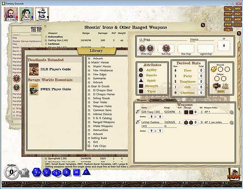Image resolution: width=243 pixels, height=189 pixels.
Task: Collapse the Automatics weapon group
Action: tap(46, 37)
